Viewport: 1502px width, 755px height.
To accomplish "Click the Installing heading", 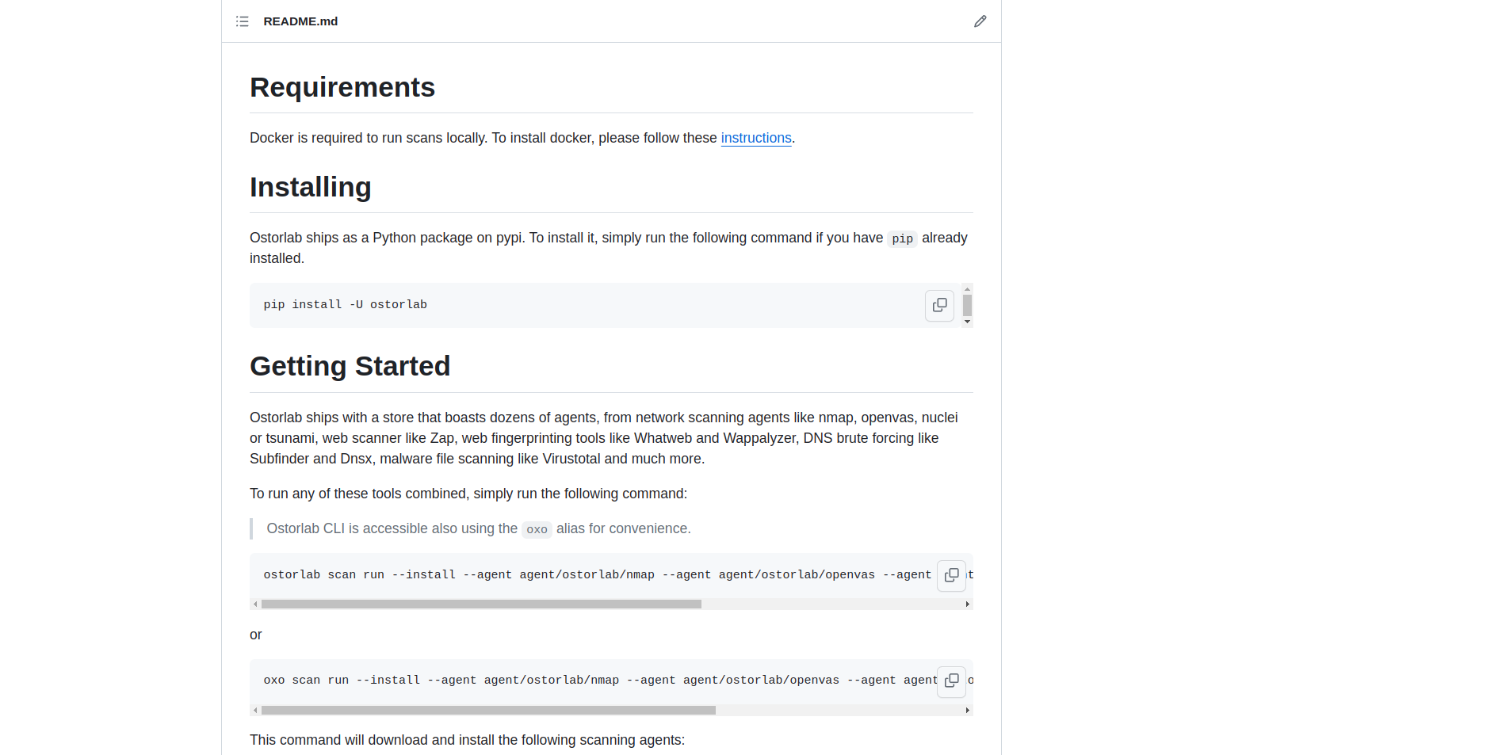I will [x=310, y=187].
